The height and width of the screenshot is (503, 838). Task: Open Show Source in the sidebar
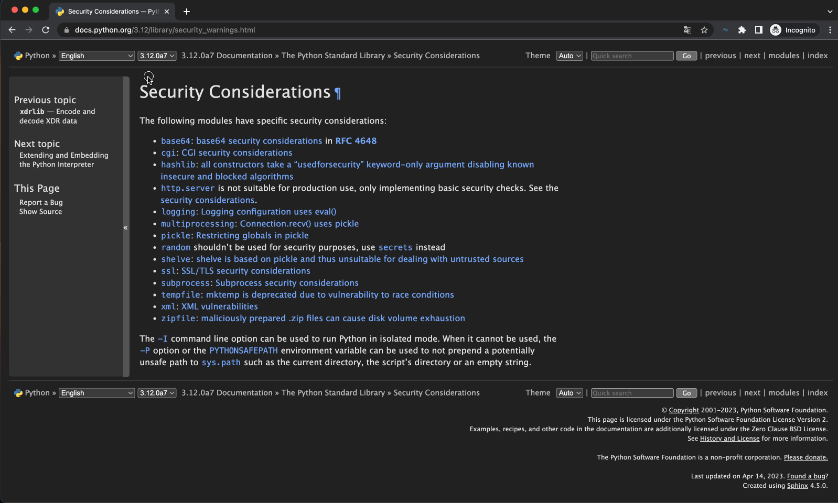coord(40,212)
